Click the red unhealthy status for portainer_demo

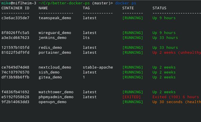(x=176, y=53)
